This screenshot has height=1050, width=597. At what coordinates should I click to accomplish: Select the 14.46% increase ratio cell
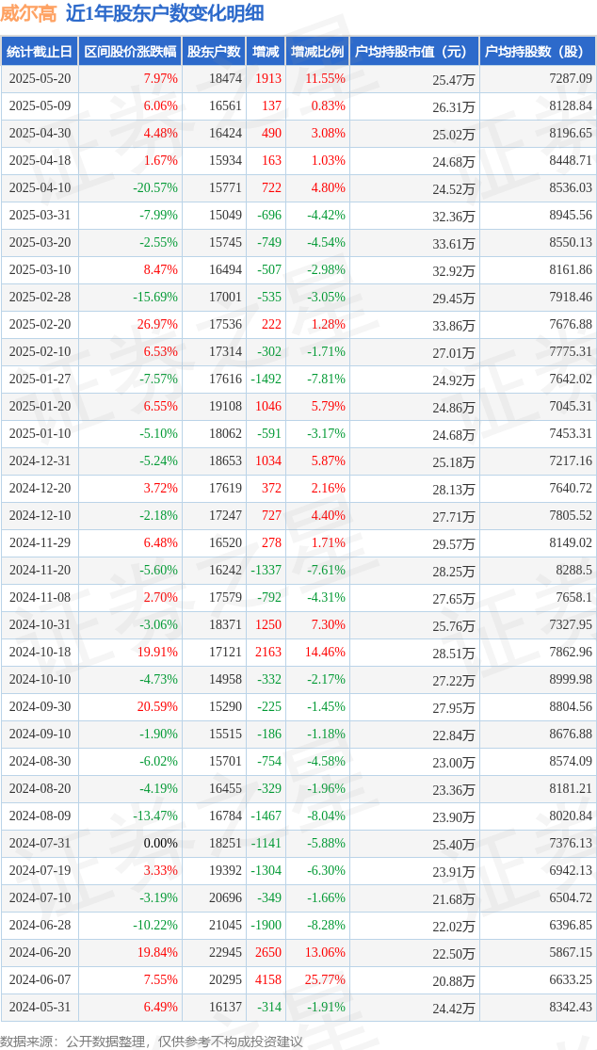click(x=325, y=653)
